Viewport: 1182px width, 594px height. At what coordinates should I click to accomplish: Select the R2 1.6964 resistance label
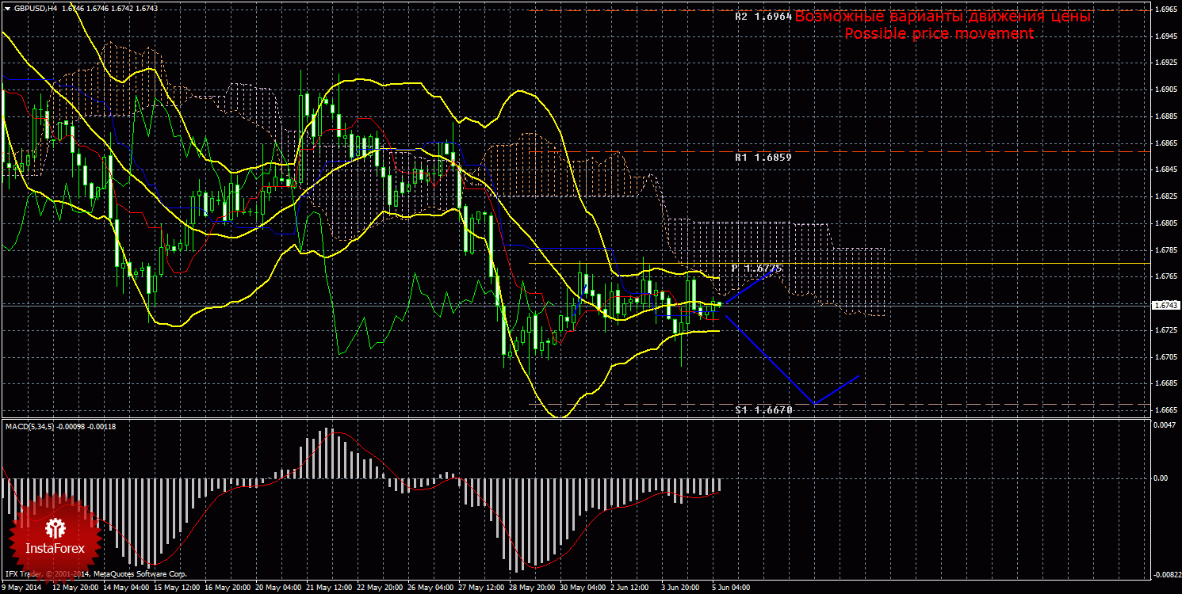click(763, 16)
